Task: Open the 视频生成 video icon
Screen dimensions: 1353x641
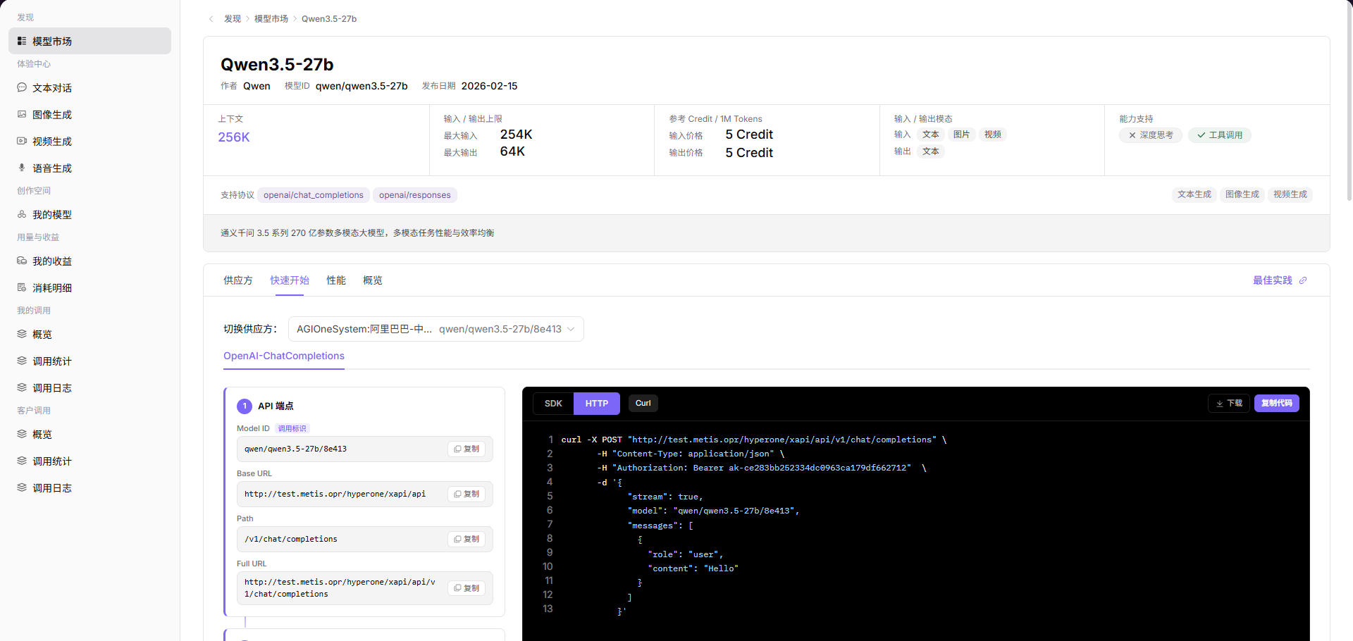Action: click(x=22, y=141)
